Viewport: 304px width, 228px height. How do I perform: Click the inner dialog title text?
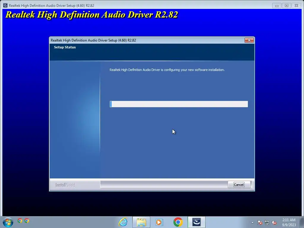coord(93,40)
